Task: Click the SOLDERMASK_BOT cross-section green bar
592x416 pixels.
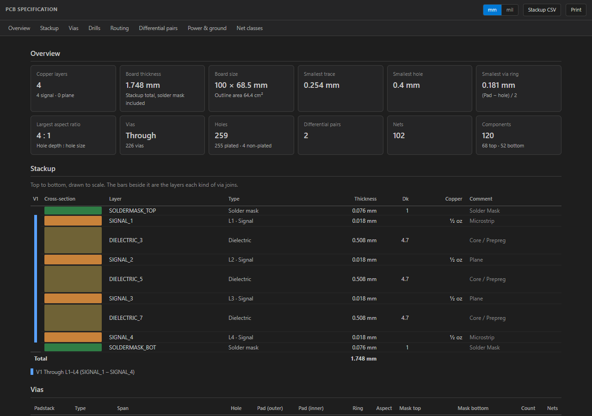Action: [73, 348]
